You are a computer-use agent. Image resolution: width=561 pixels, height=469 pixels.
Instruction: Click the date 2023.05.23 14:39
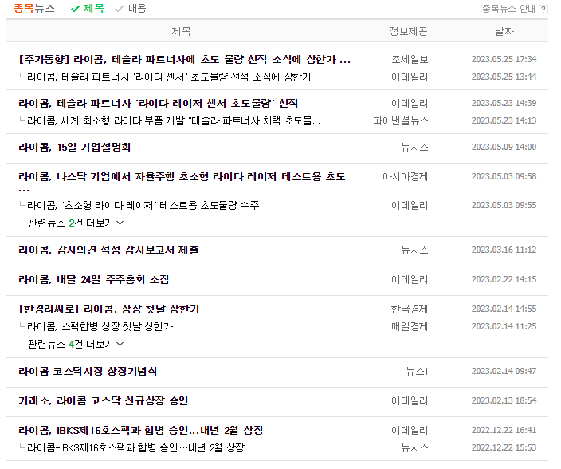point(504,104)
